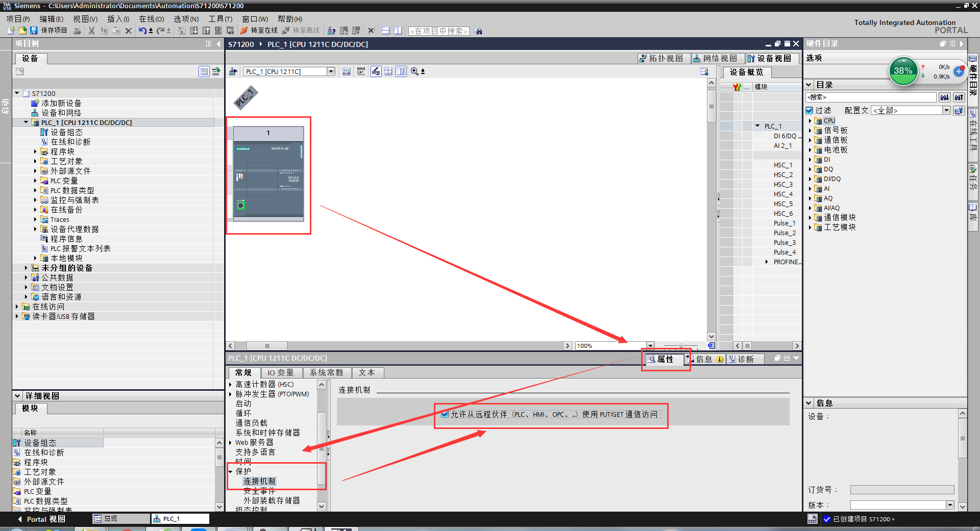Switch to IO 变量 tab
This screenshot has height=531, width=980.
281,372
